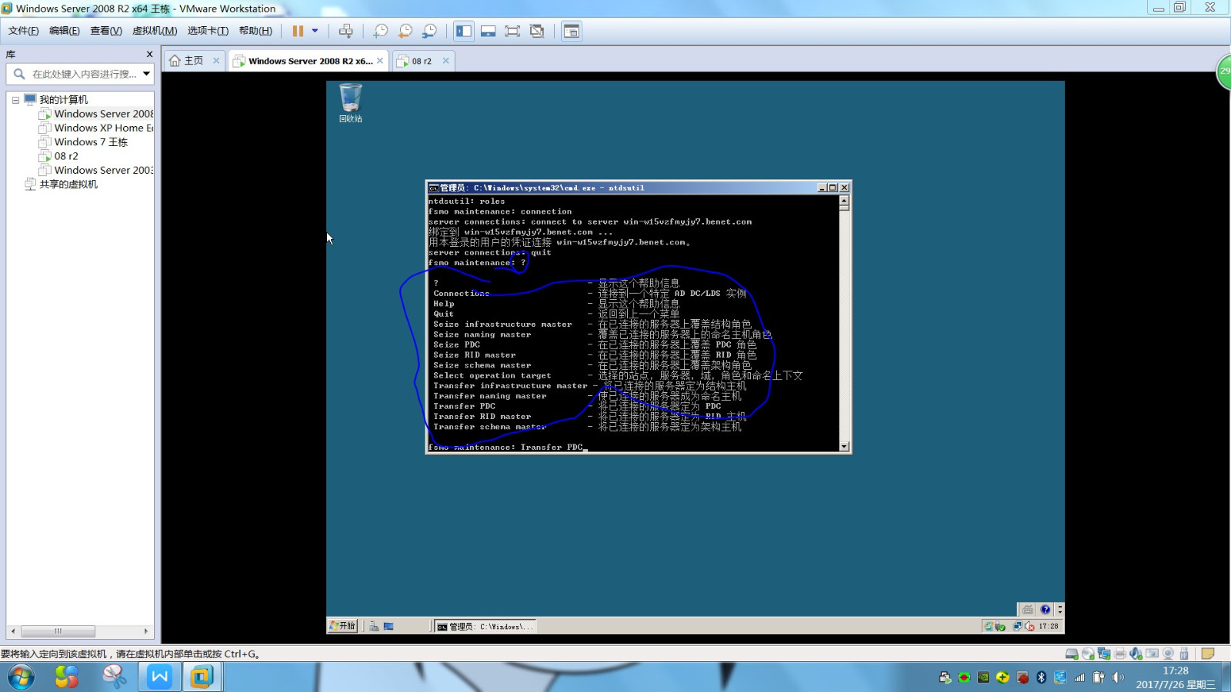Click Server Manager quick launch icon in guest
The image size is (1231, 692).
[x=373, y=626]
